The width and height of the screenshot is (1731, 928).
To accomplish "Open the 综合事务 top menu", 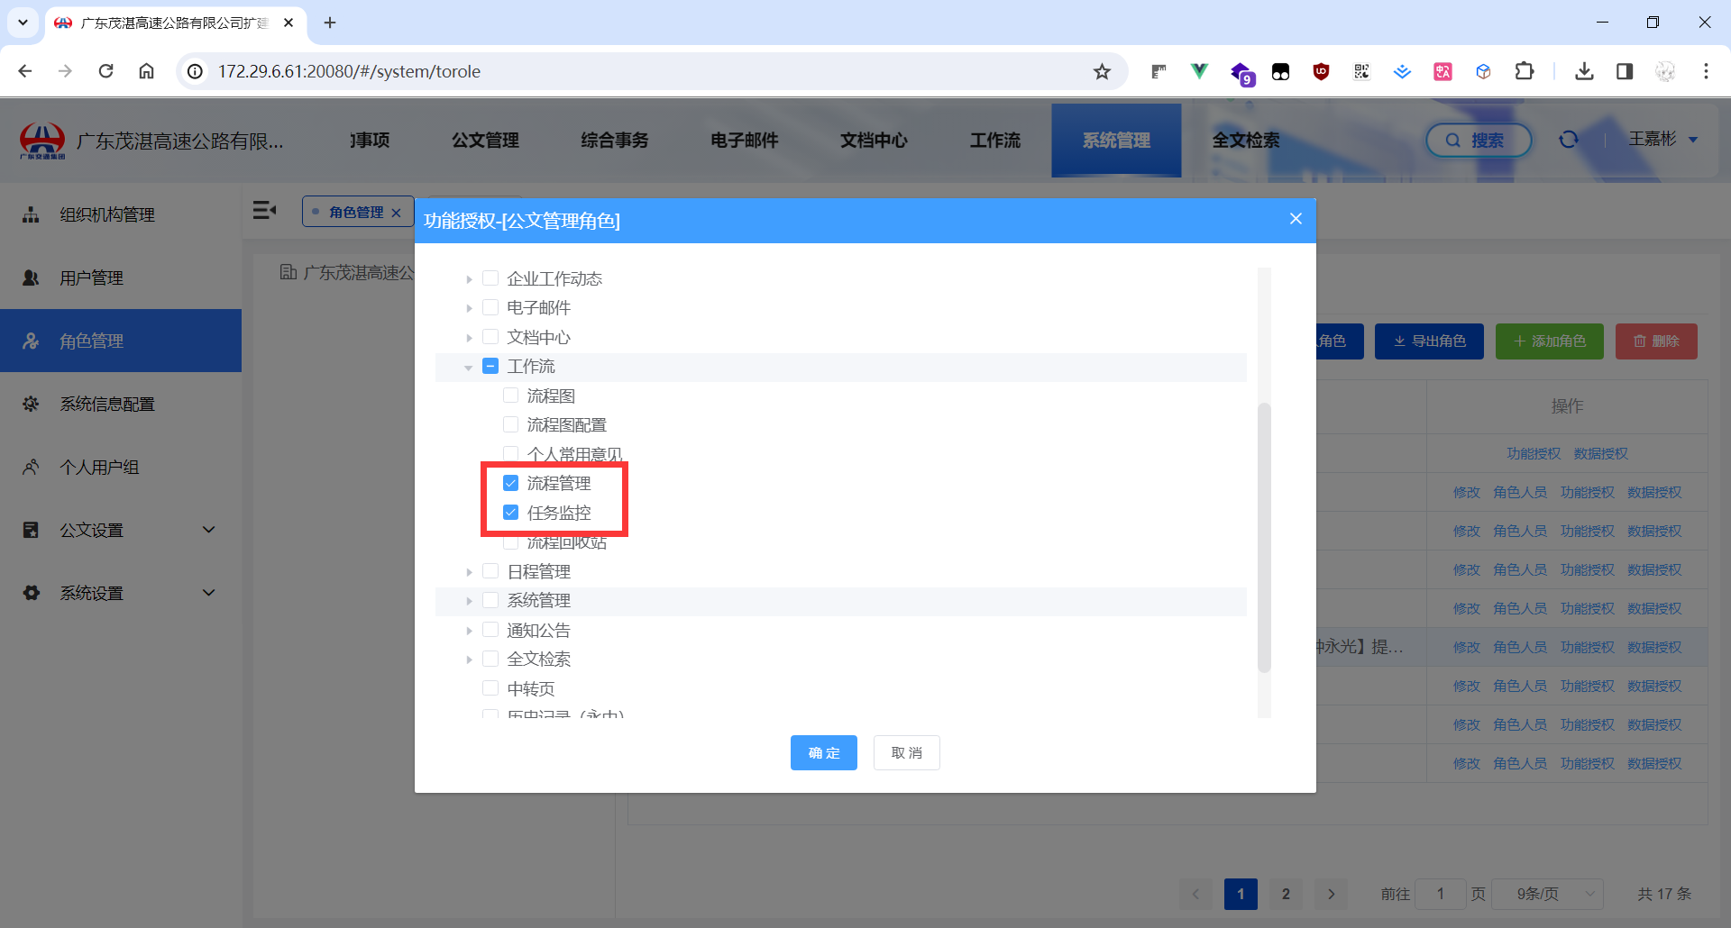I will pyautogui.click(x=615, y=140).
